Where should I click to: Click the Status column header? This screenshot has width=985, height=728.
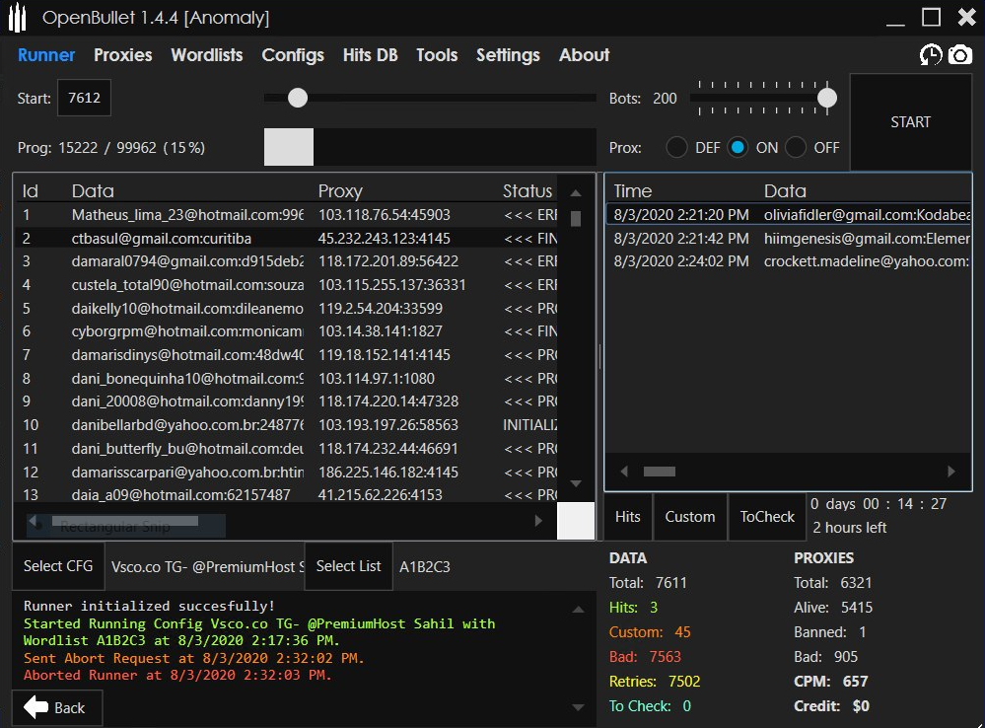tap(528, 191)
